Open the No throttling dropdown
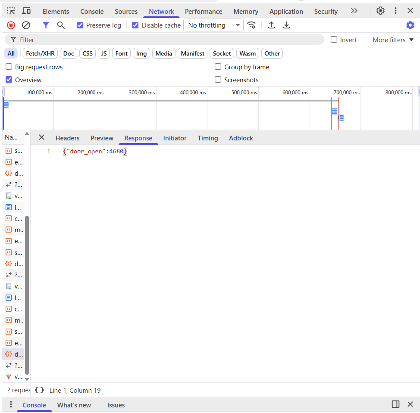 (x=213, y=25)
